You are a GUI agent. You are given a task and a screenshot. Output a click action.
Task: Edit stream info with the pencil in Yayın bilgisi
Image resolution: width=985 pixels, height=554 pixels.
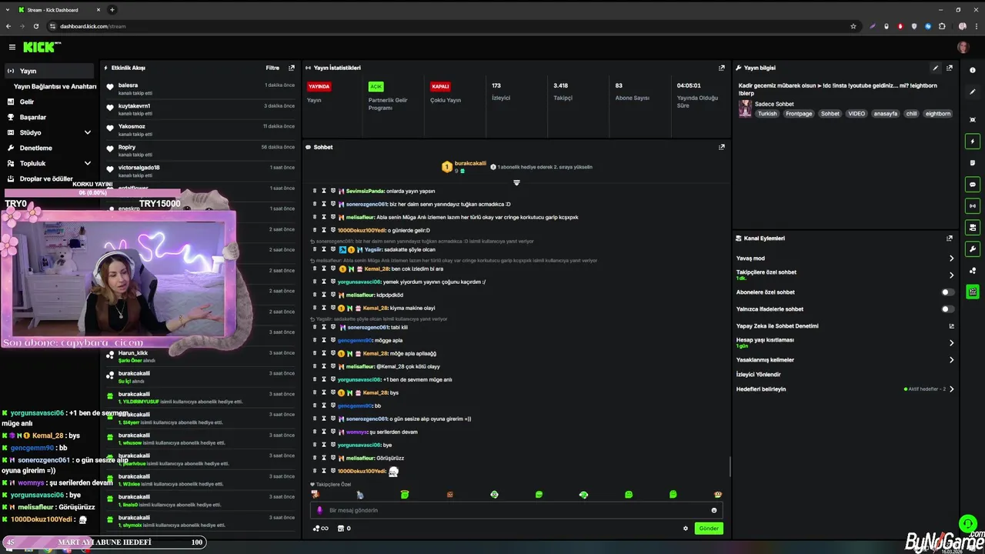(936, 68)
